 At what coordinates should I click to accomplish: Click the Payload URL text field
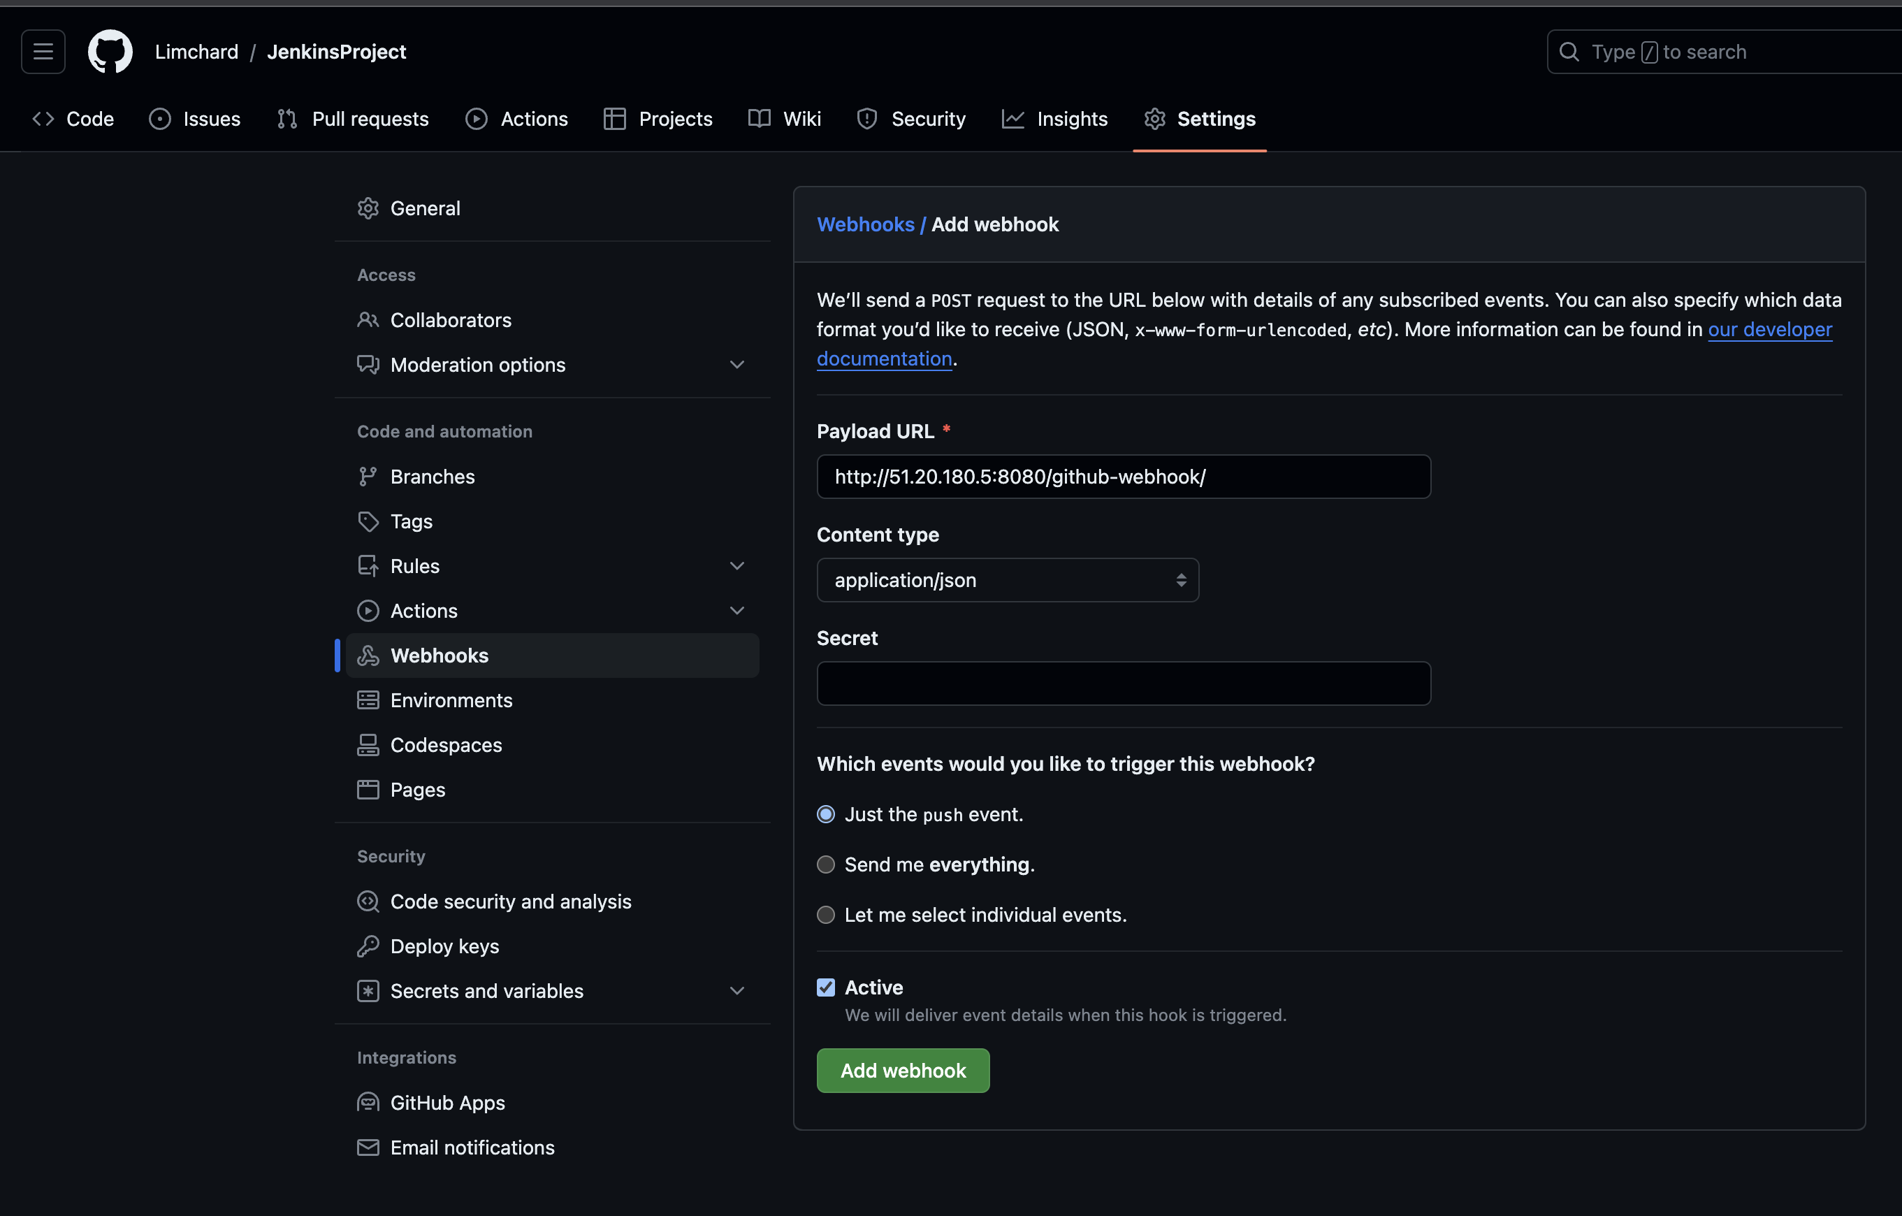tap(1123, 477)
